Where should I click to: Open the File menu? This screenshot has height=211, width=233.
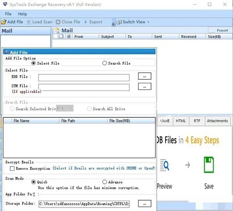8,14
